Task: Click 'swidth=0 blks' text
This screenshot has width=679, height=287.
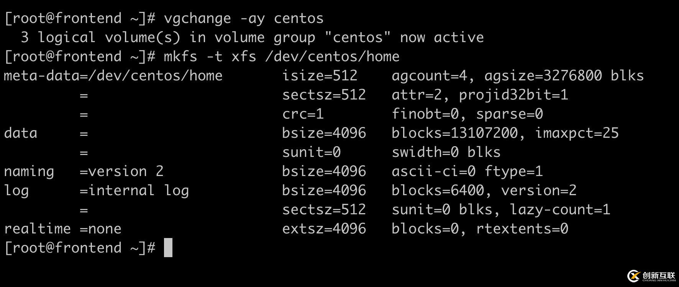Action: click(446, 152)
